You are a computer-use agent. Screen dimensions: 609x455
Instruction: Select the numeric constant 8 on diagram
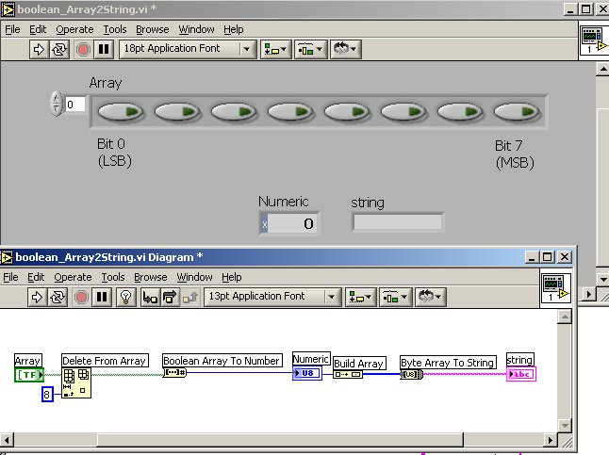[x=47, y=395]
